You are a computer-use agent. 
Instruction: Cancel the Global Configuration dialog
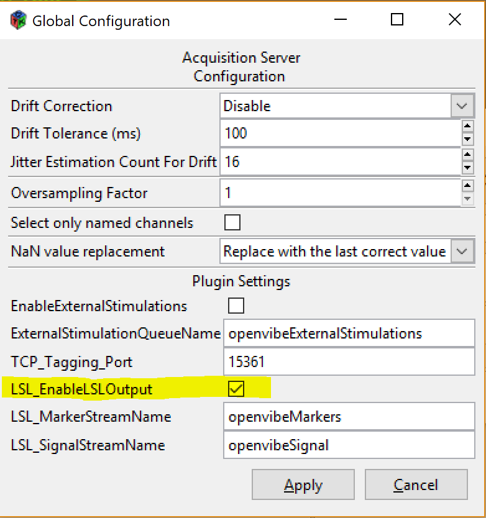(416, 485)
